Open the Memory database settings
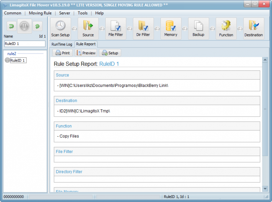The height and width of the screenshot is (202, 272). (x=171, y=29)
